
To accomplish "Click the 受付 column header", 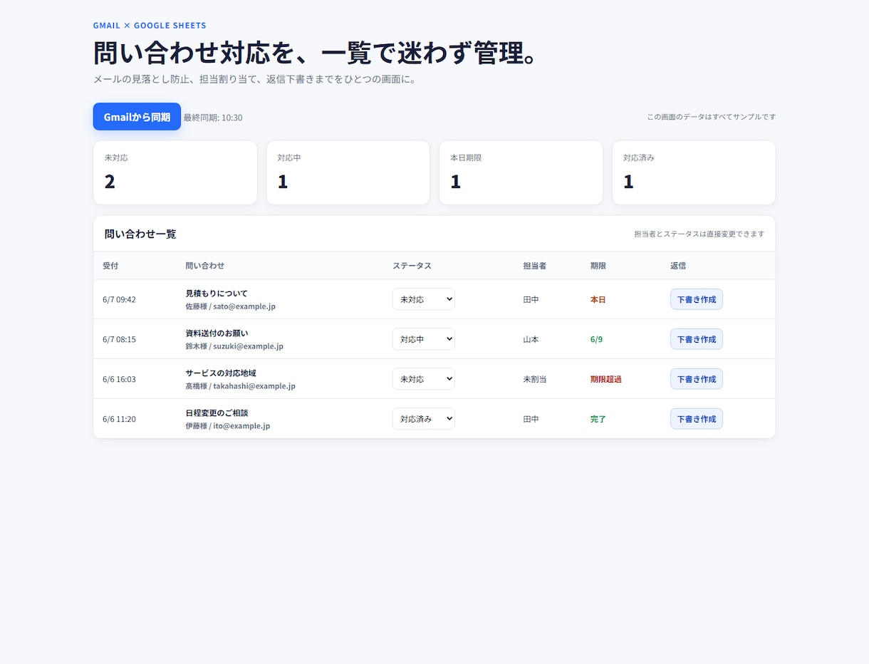I will tap(110, 266).
